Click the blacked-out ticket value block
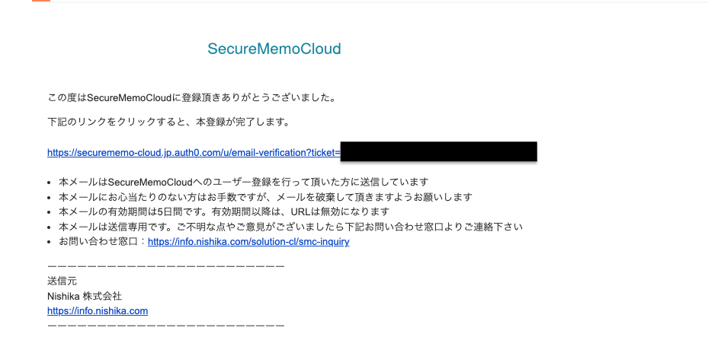The height and width of the screenshot is (356, 708). tap(438, 151)
